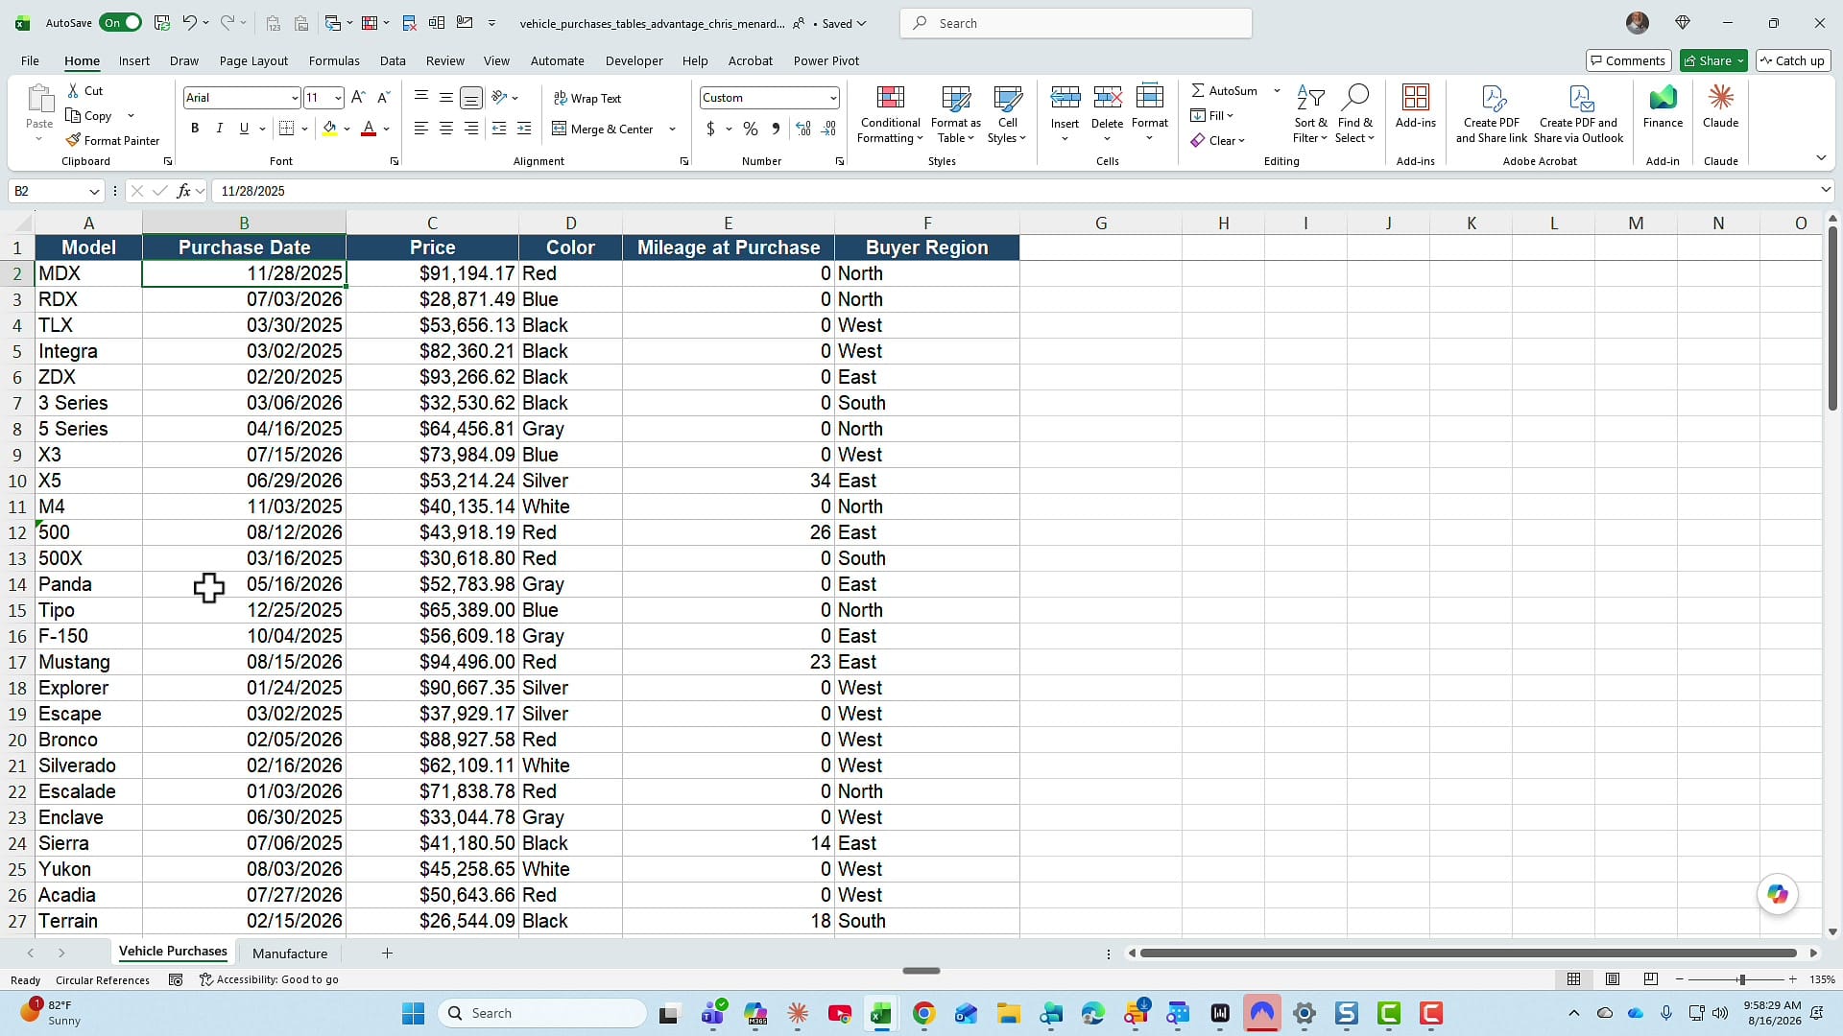Toggle right horizontal alignment
Image resolution: width=1843 pixels, height=1036 pixels.
(471, 129)
